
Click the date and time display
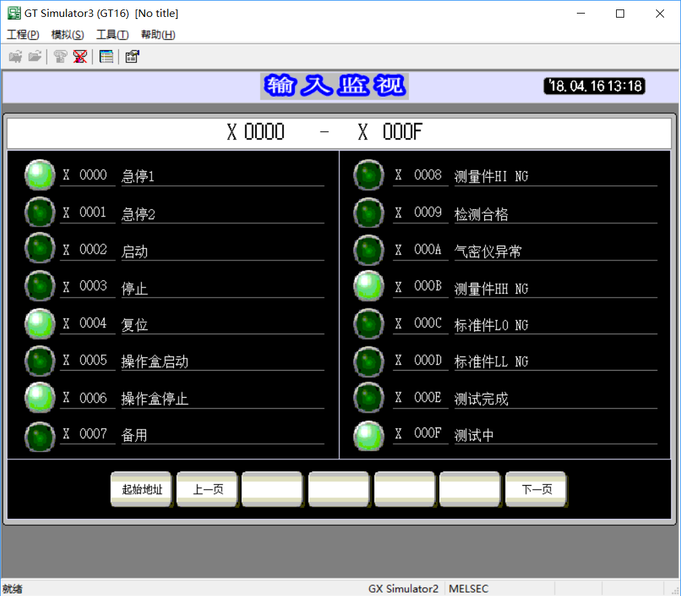(594, 86)
